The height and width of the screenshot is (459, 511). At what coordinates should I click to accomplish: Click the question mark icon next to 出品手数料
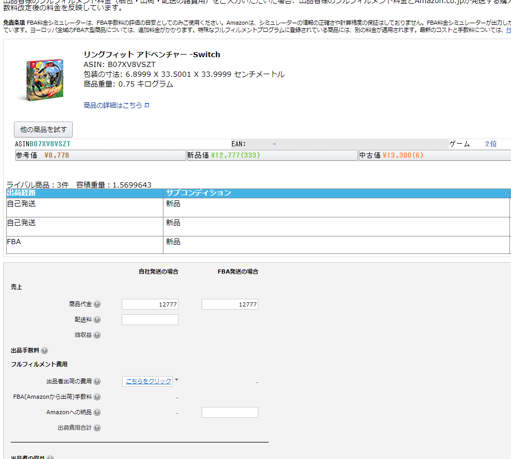click(x=44, y=351)
